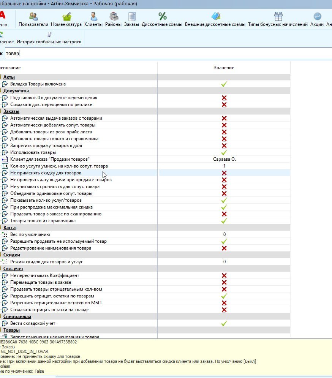Open Номенклатура basket icon
The width and height of the screenshot is (332, 378).
(x=66, y=16)
